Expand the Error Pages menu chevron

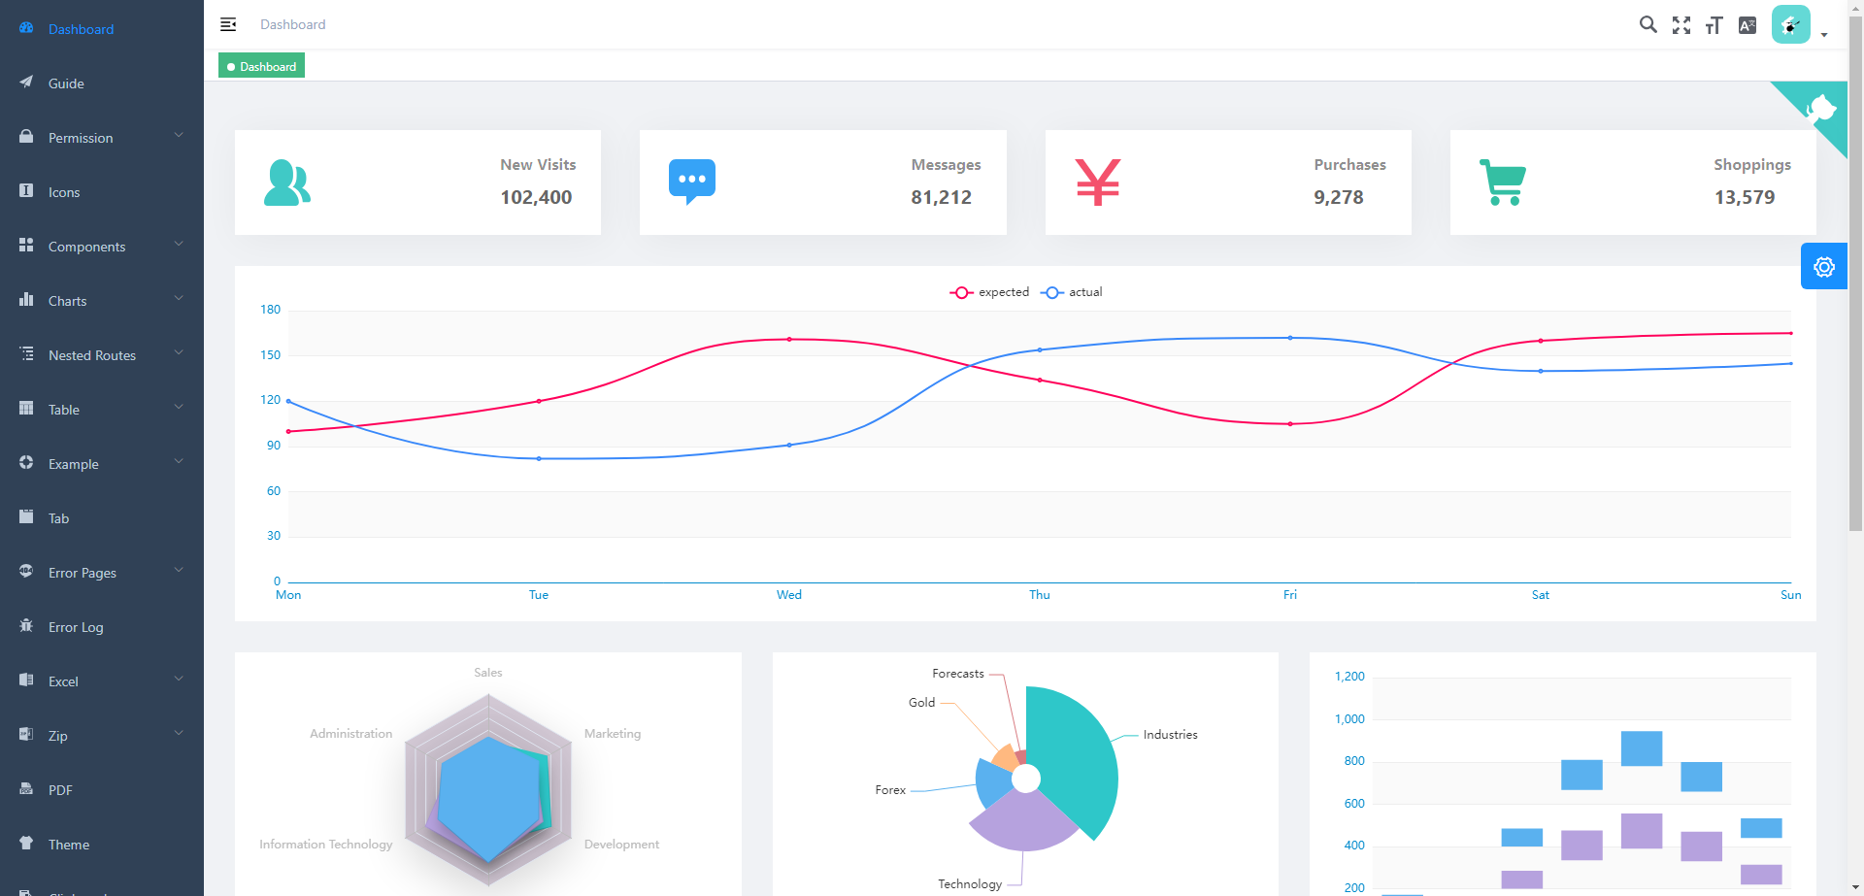(179, 571)
